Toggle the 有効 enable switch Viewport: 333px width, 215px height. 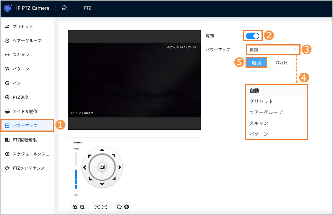tap(252, 36)
